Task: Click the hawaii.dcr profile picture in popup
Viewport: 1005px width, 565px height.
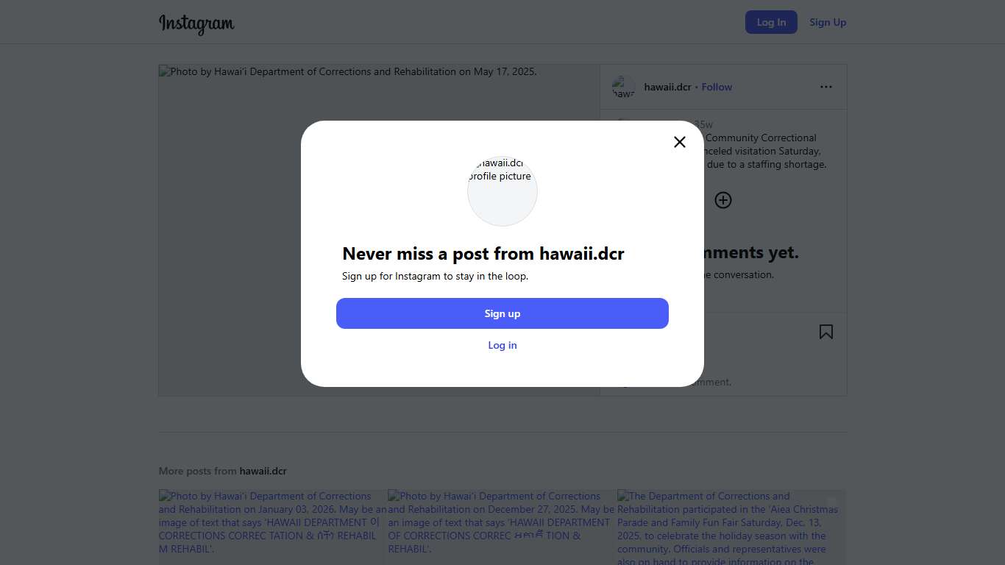Action: click(502, 191)
